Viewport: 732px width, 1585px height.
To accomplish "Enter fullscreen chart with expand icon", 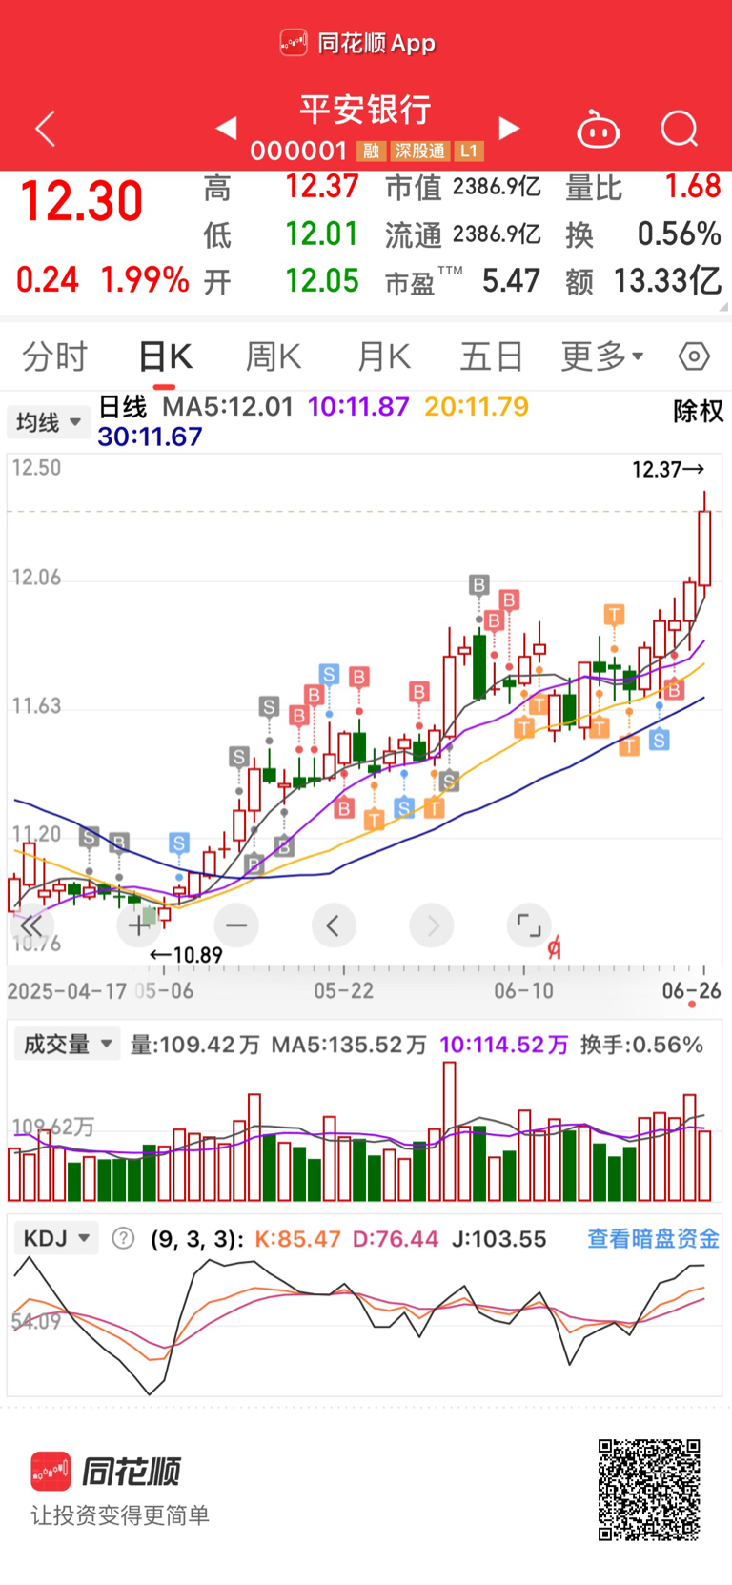I will point(529,925).
